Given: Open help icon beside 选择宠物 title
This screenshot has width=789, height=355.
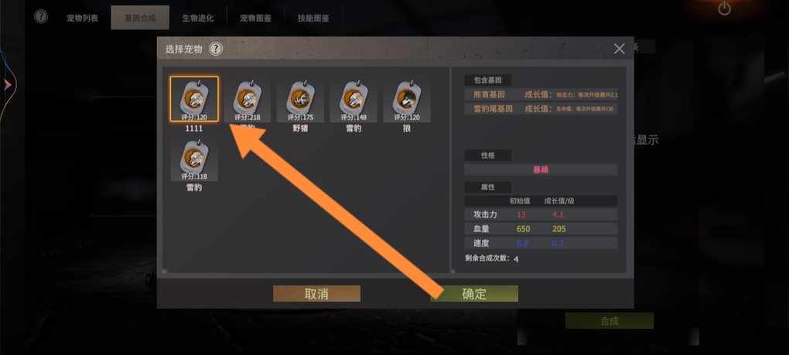Looking at the screenshot, I should pyautogui.click(x=216, y=49).
